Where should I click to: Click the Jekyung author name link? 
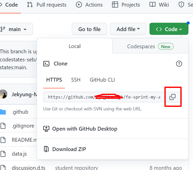coord(24,94)
